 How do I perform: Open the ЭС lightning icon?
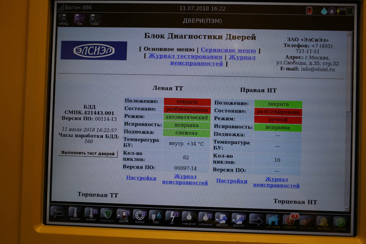click(x=172, y=217)
